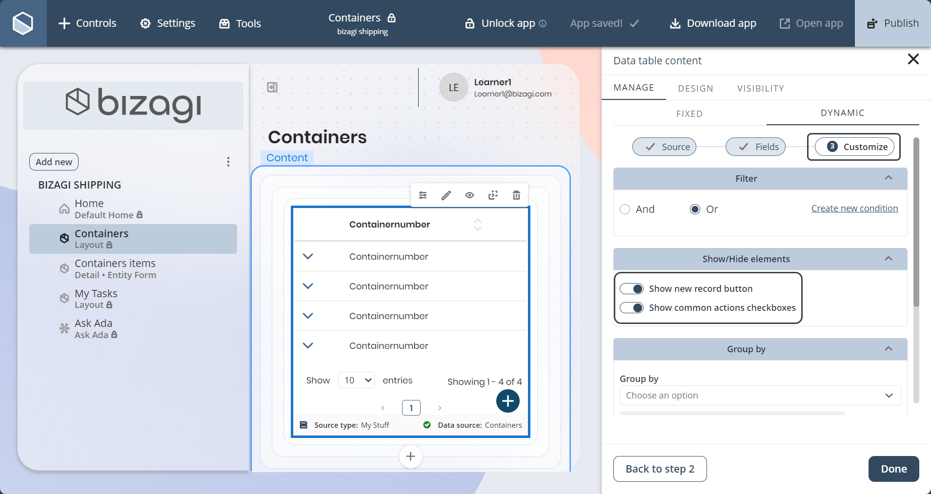Click the next page arrow
931x494 pixels.
[x=440, y=408]
